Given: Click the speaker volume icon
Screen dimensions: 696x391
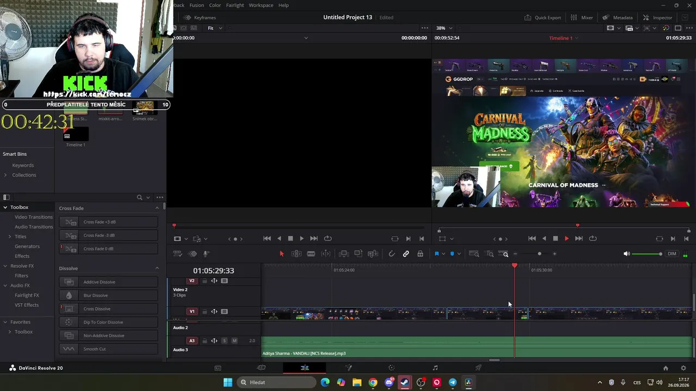Looking at the screenshot, I should 626,254.
